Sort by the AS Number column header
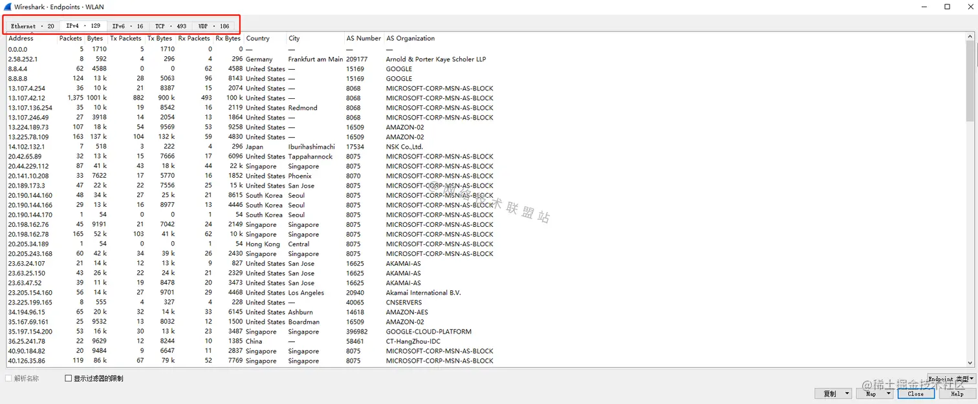Screen dimensions: 978x404 (364, 38)
